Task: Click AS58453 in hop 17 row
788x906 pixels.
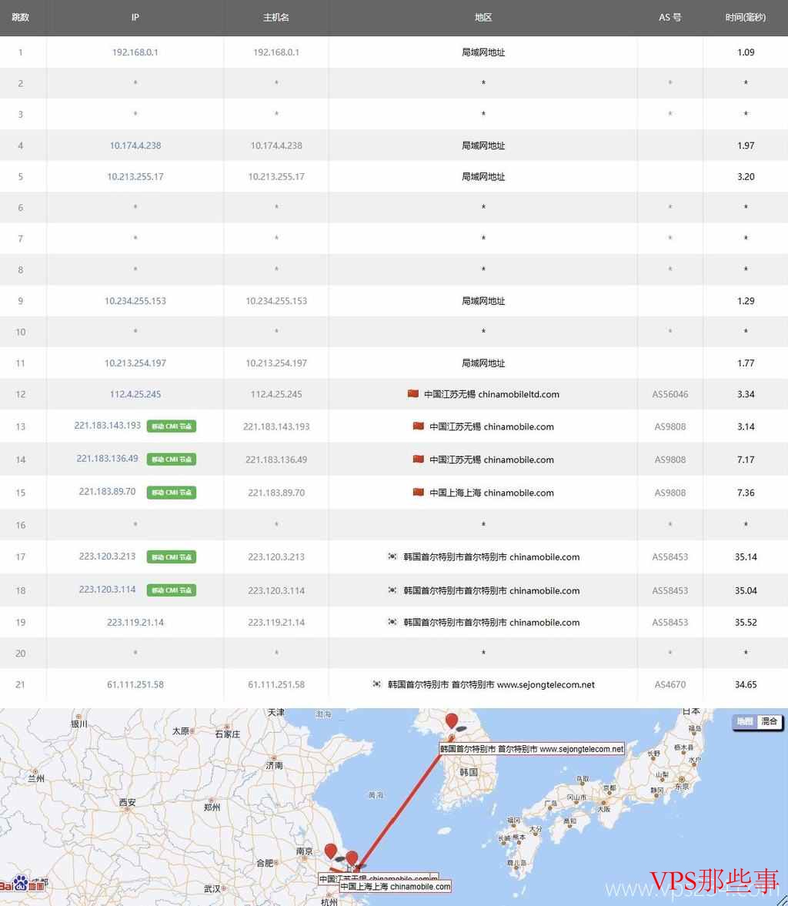Action: pos(670,557)
